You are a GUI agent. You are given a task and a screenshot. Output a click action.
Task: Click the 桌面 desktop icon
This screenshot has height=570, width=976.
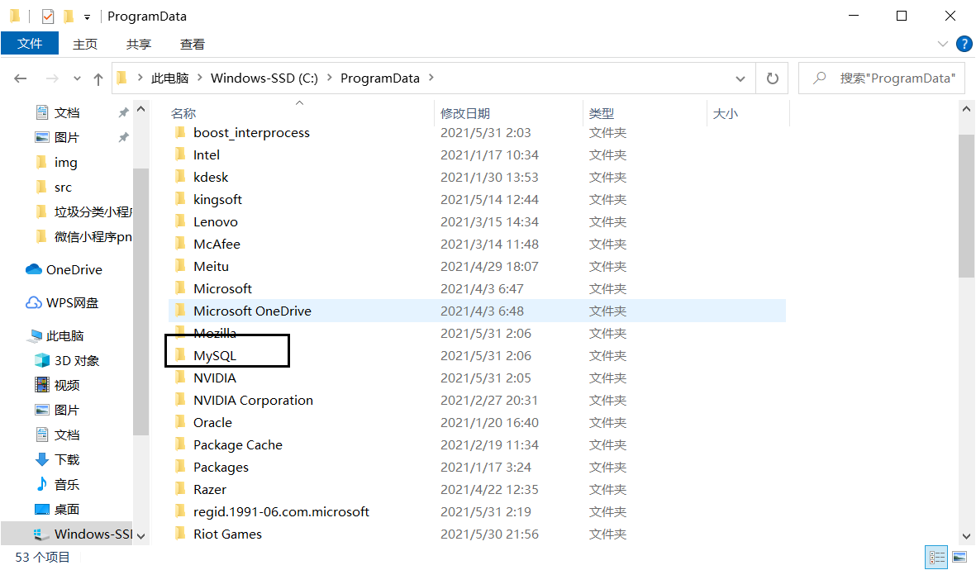41,509
